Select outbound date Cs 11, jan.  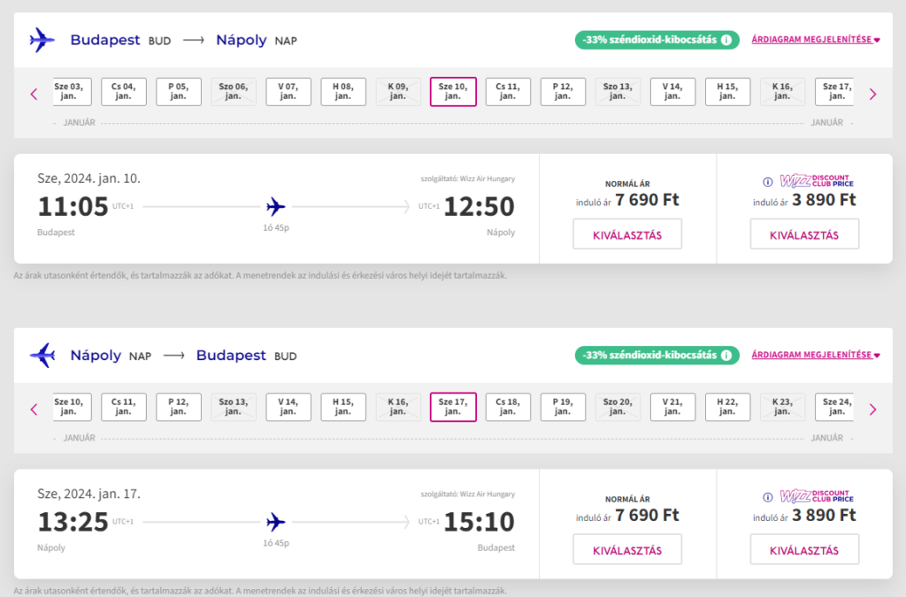tap(508, 92)
